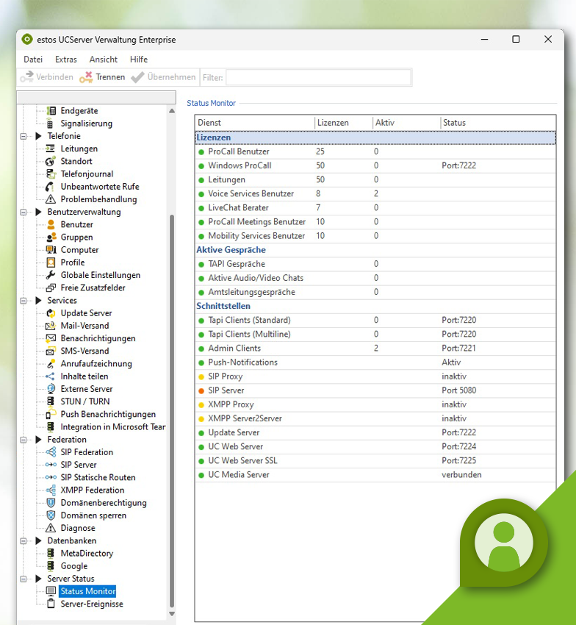Collapse the Benutzerverwaltung tree node
This screenshot has width=576, height=625.
click(24, 212)
